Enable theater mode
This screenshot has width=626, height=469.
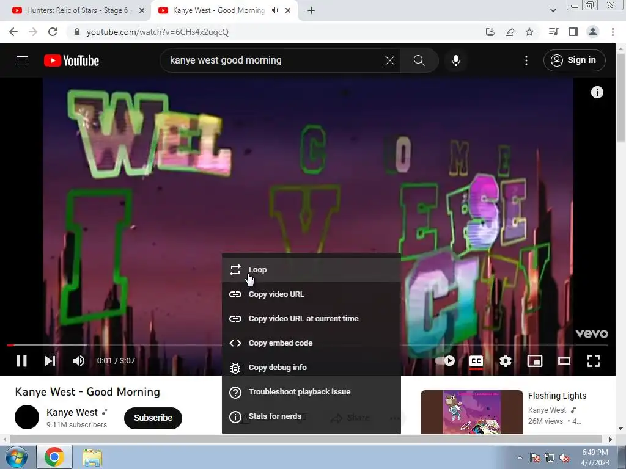pyautogui.click(x=564, y=361)
